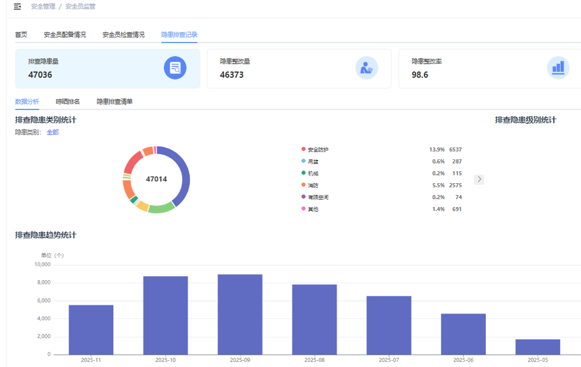Click the 全部 hazard category filter link
581x367 pixels.
(x=53, y=132)
